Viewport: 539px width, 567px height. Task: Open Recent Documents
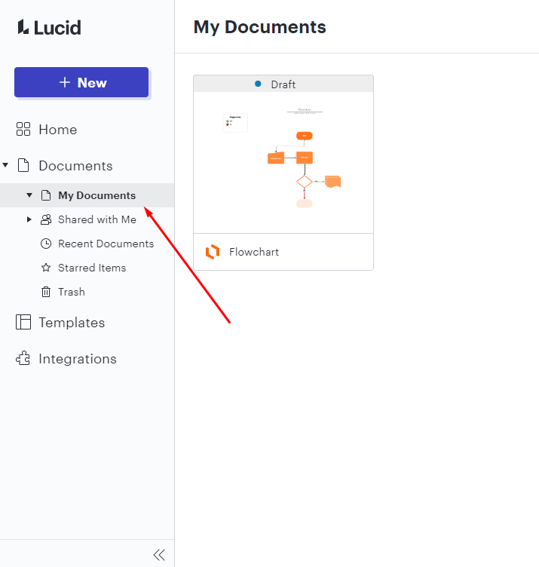click(106, 244)
